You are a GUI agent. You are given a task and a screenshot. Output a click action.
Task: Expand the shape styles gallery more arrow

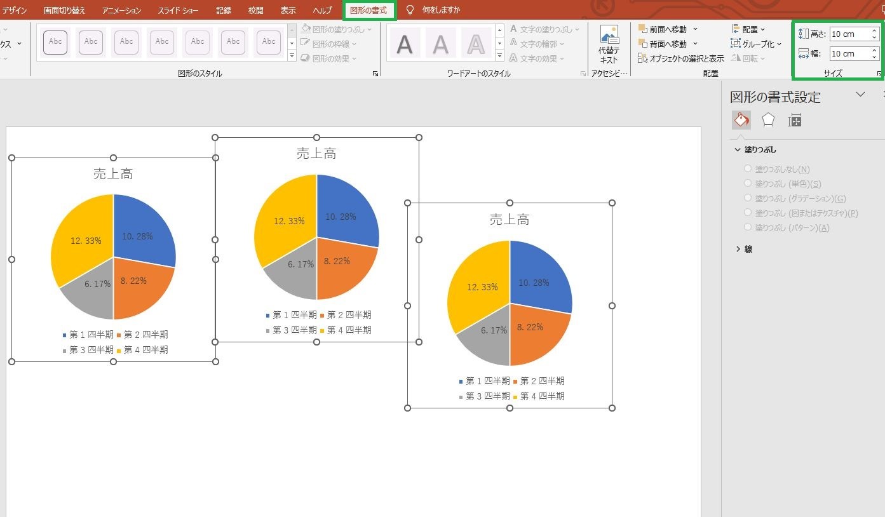pos(292,57)
